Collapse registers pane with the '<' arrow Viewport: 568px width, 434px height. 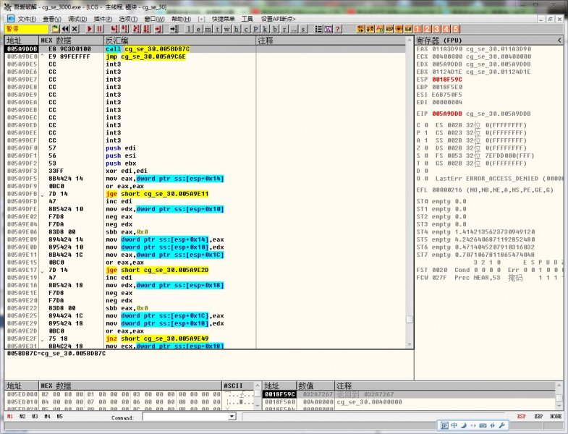tap(559, 41)
